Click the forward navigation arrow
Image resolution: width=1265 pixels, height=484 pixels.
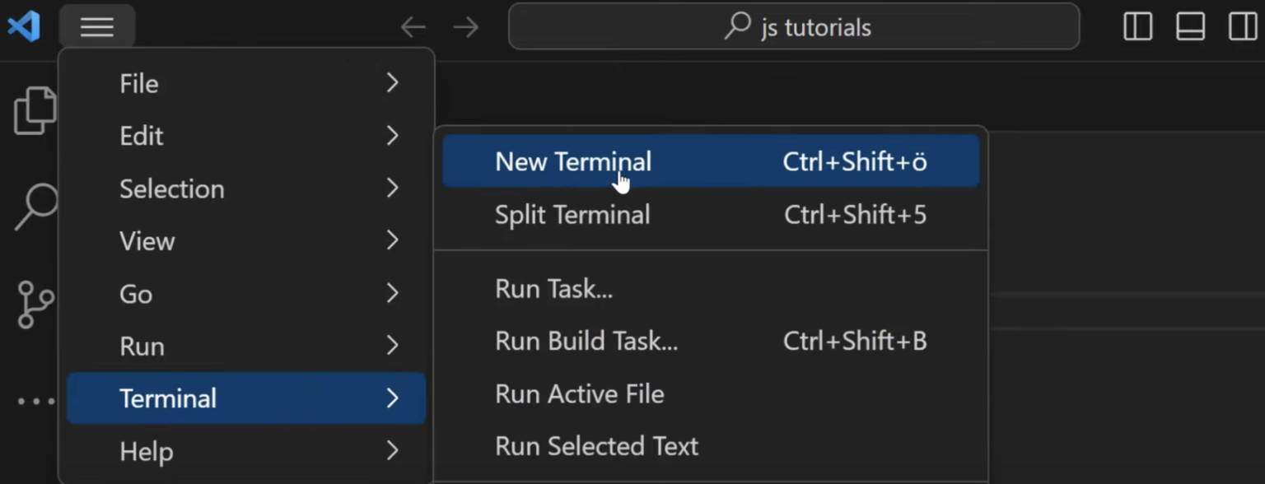(465, 27)
